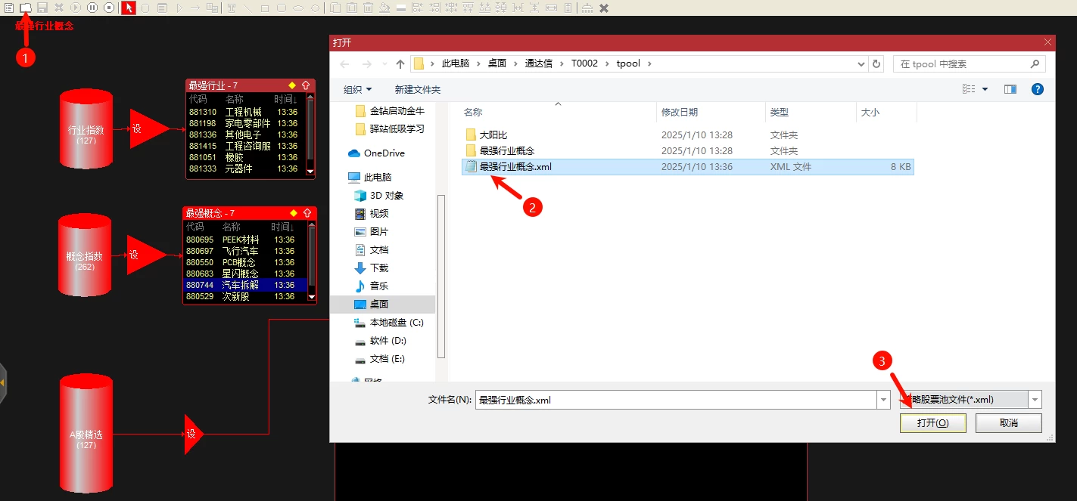
Task: Click the 在 tpool 中搜索 search box
Action: click(969, 63)
